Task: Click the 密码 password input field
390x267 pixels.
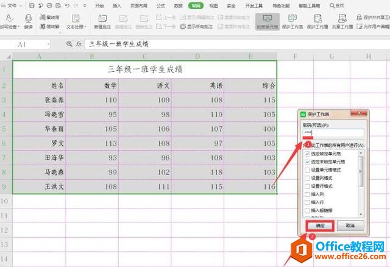Action: (333, 133)
